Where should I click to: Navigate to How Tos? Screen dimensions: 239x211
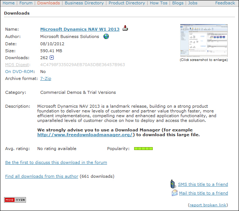159,3
